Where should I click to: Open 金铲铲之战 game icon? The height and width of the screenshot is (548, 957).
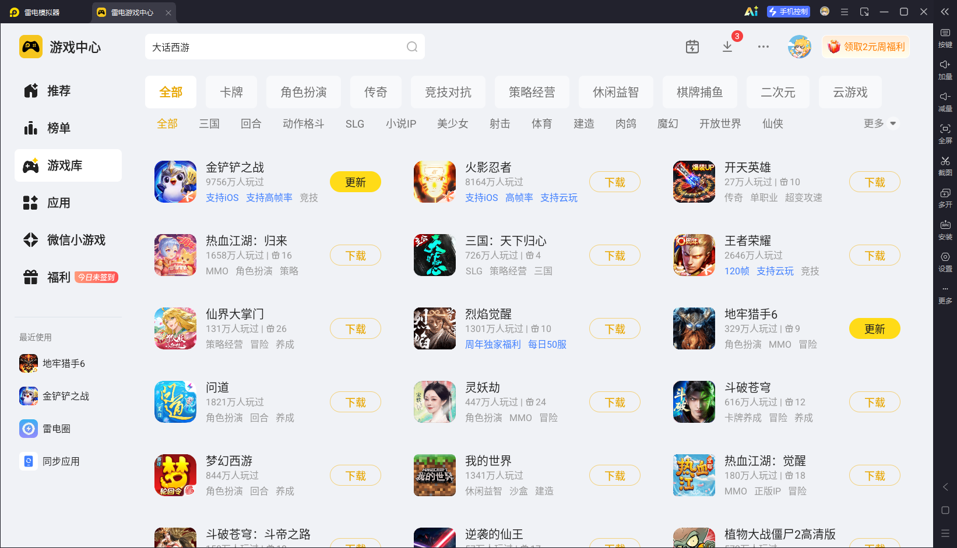(x=175, y=182)
